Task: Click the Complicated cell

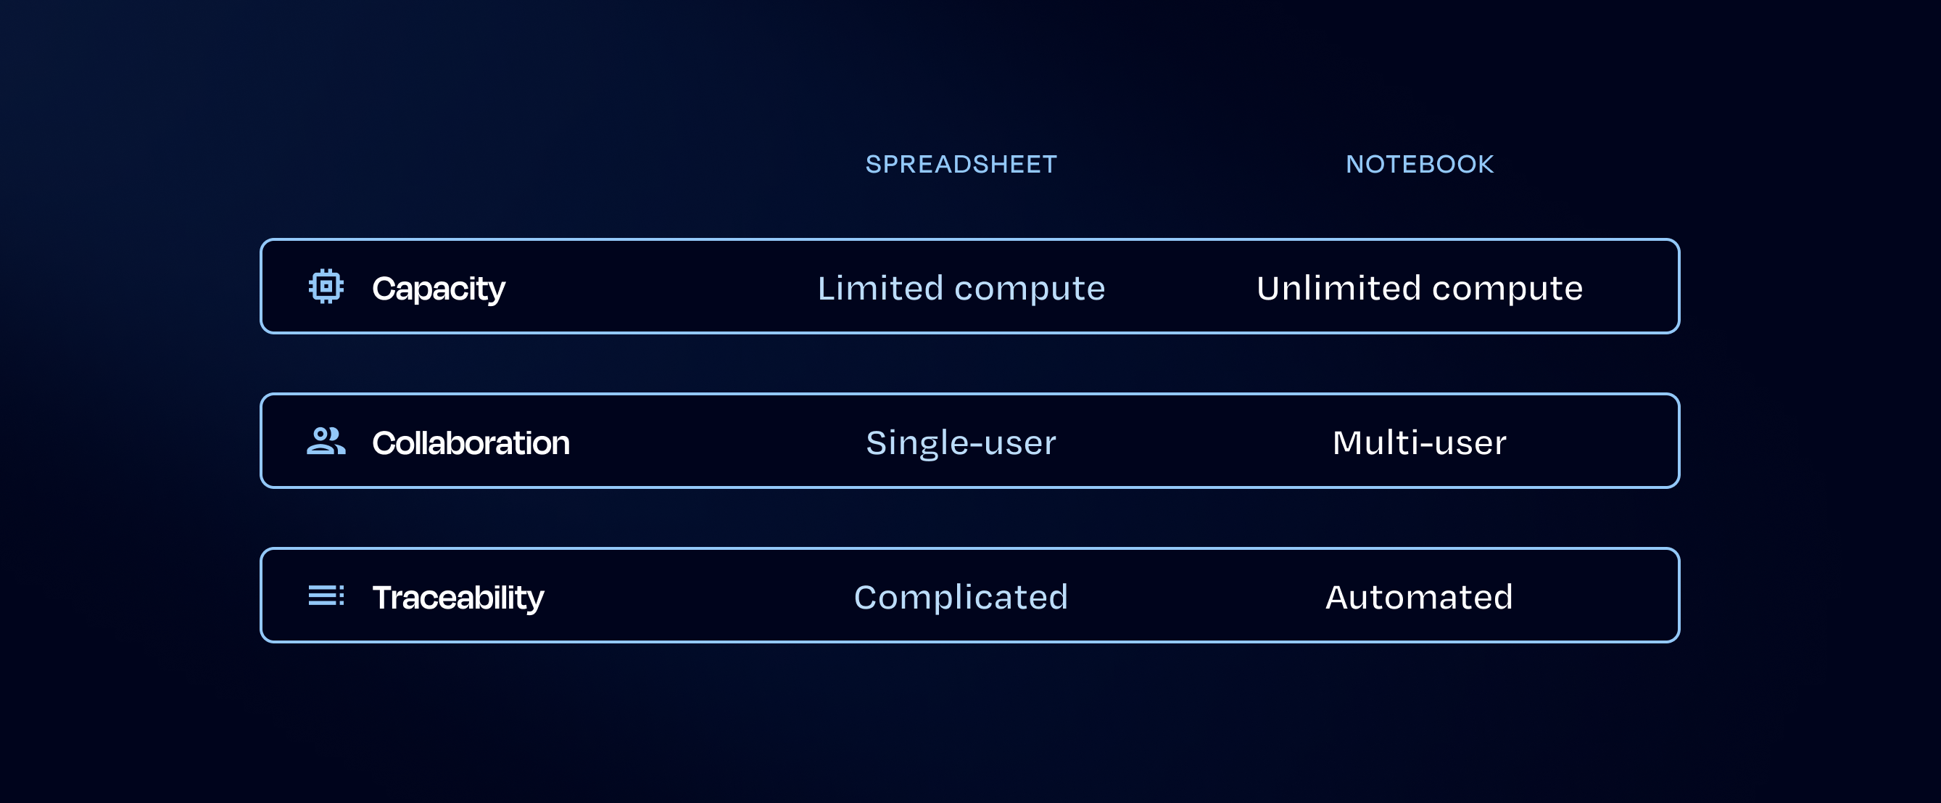Action: pos(961,598)
